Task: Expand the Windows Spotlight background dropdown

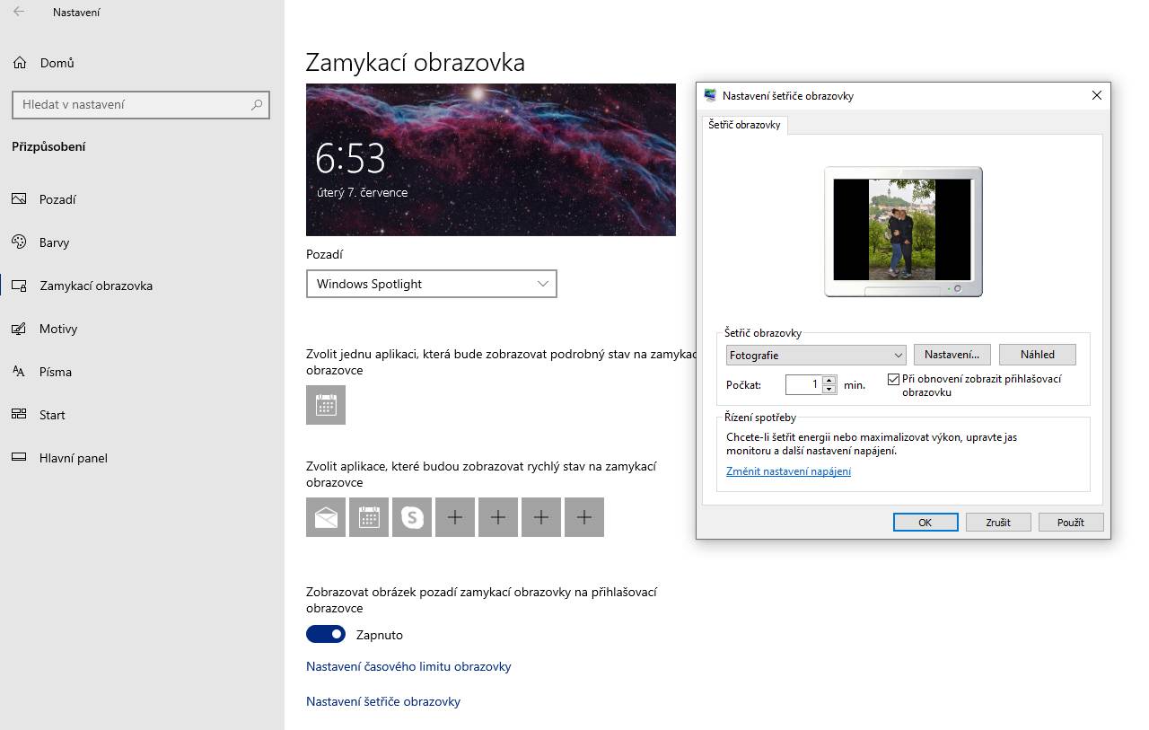Action: [x=432, y=284]
